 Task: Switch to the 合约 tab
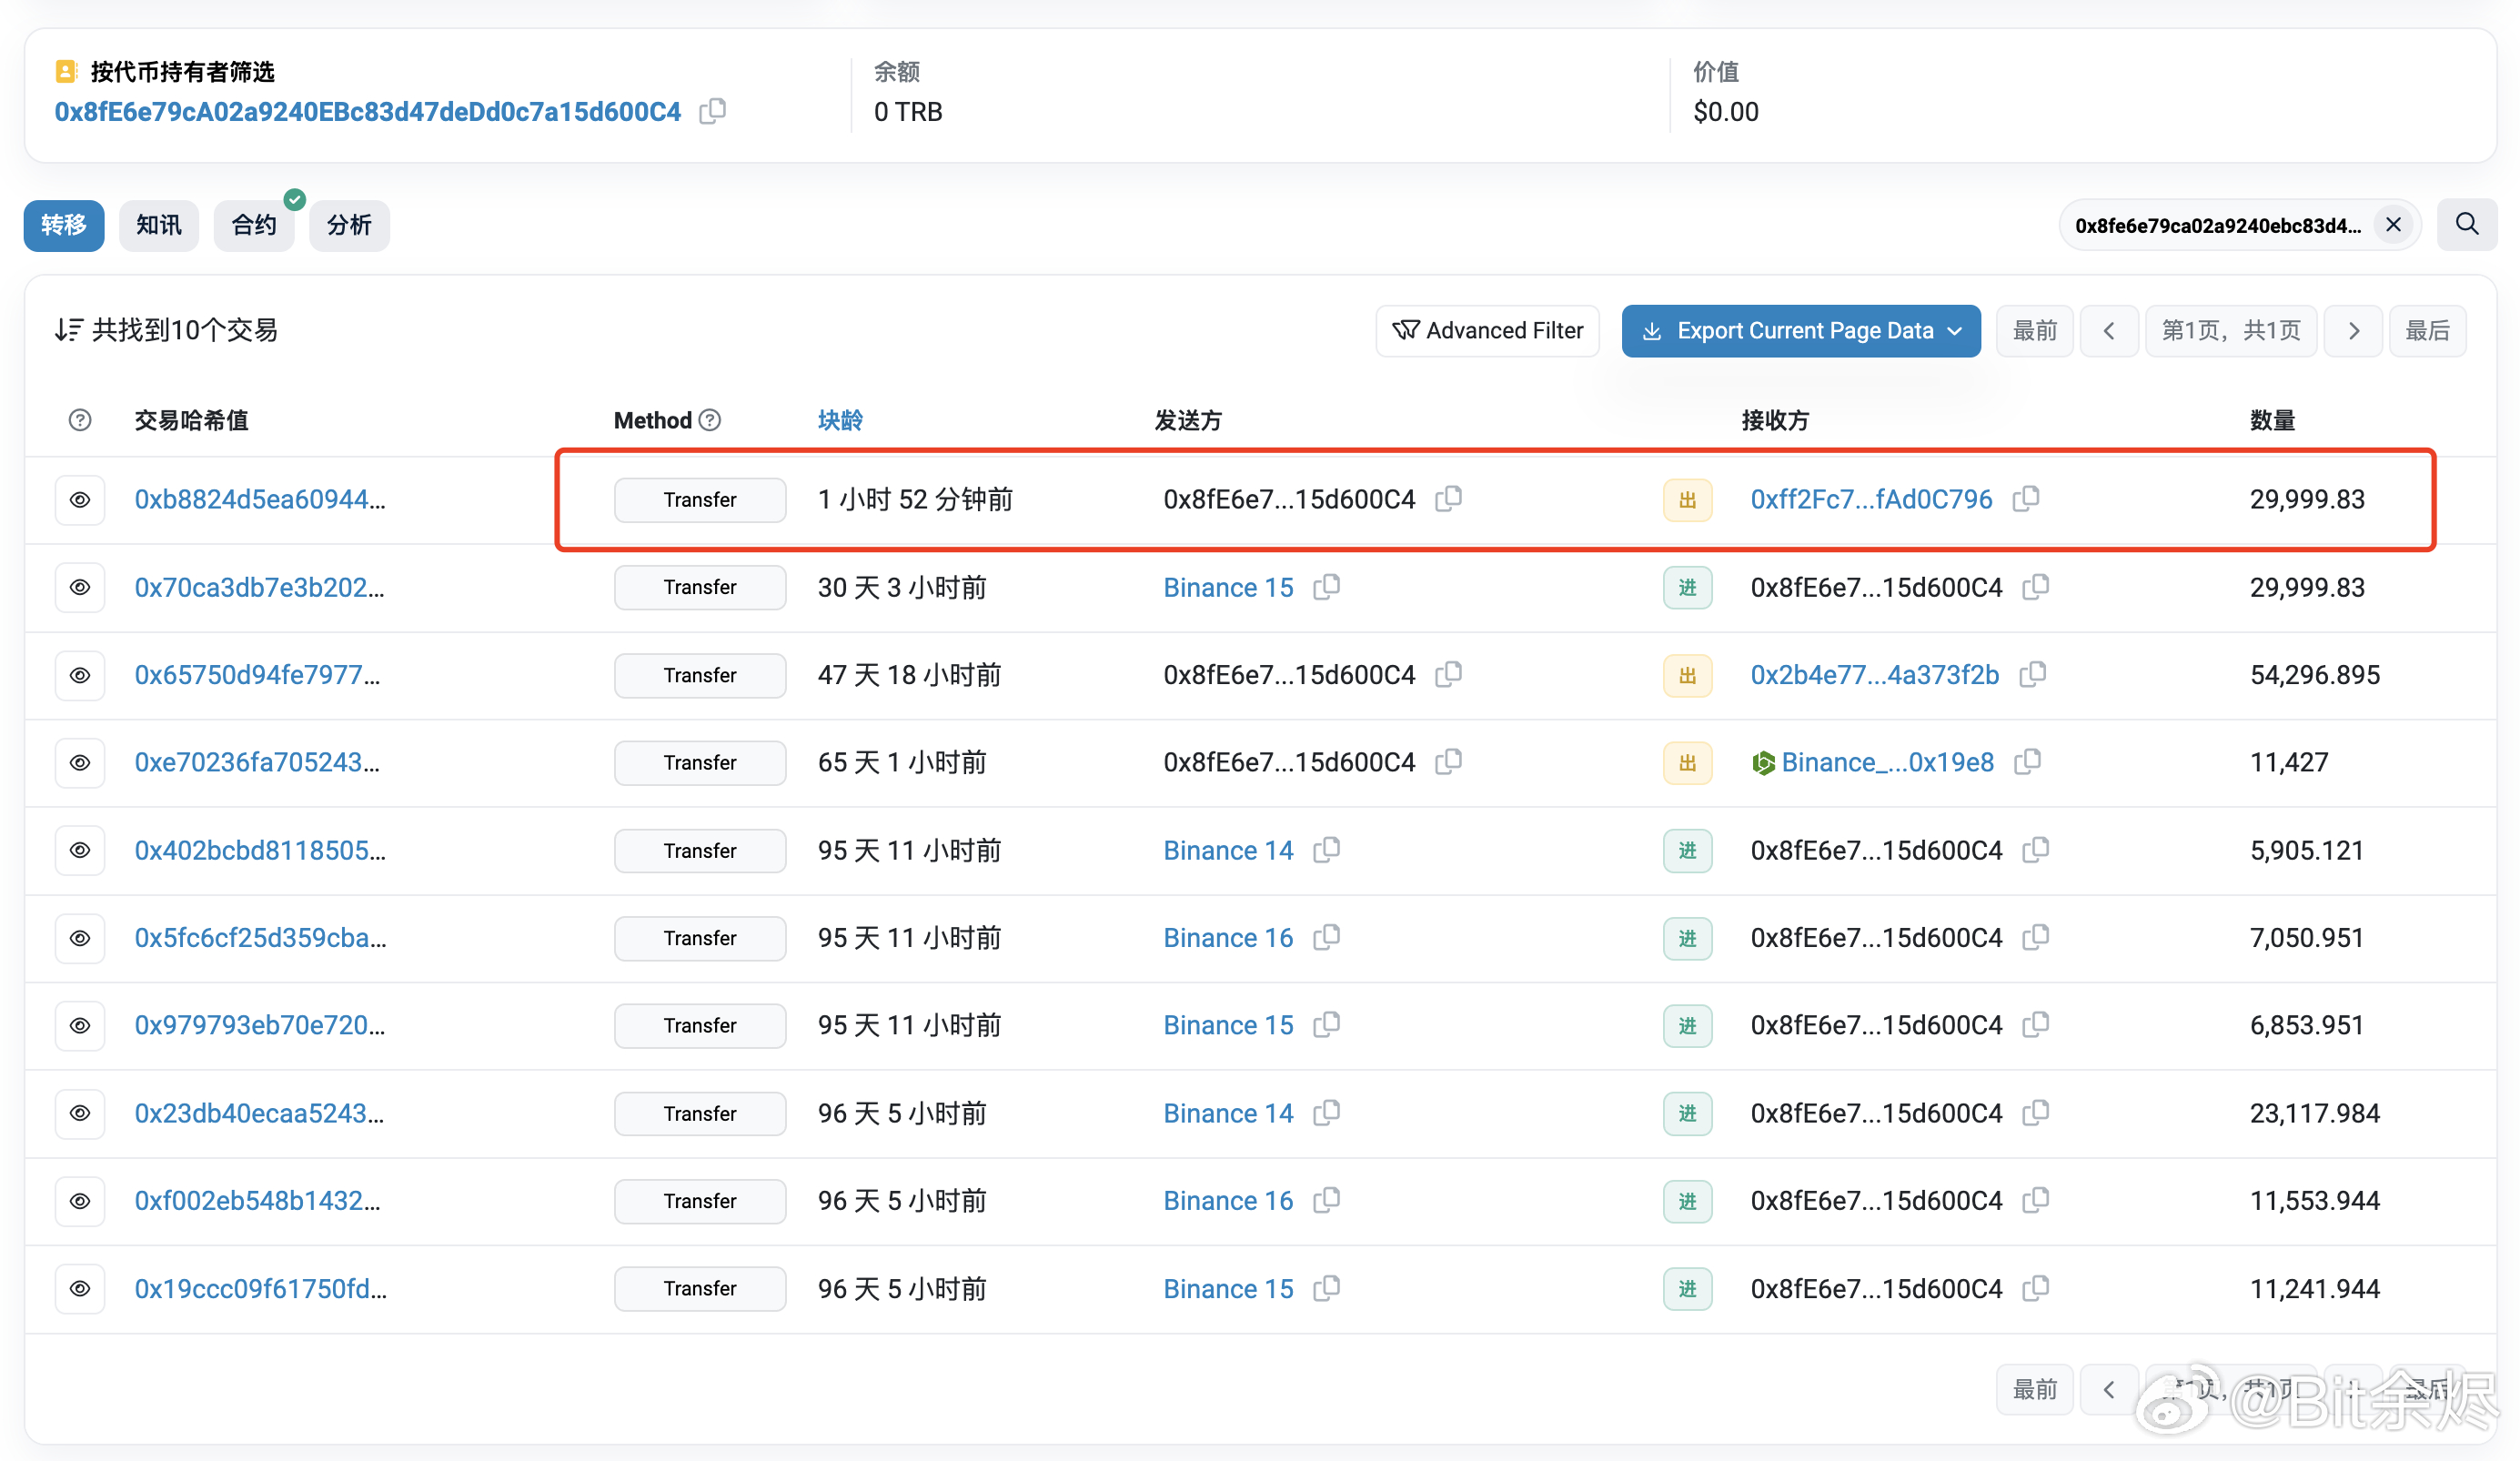click(x=254, y=225)
